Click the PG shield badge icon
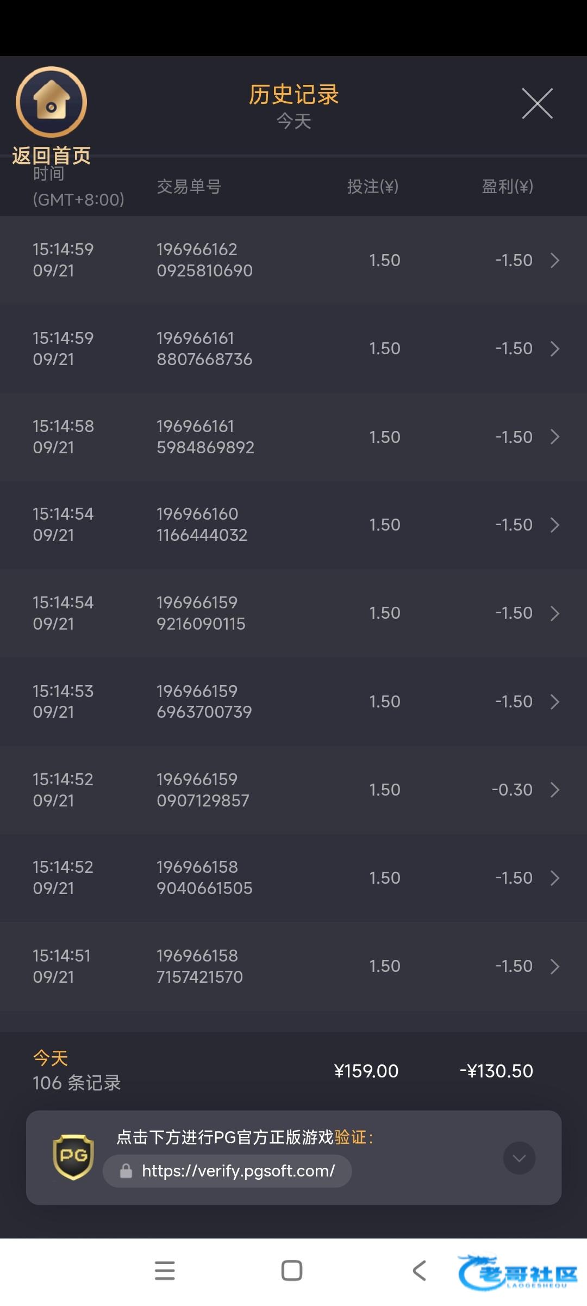The image size is (587, 1306). click(x=73, y=1156)
